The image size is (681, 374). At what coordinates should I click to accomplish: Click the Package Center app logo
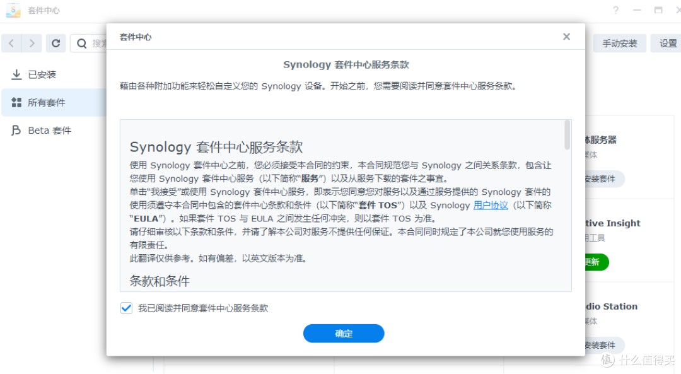click(13, 11)
